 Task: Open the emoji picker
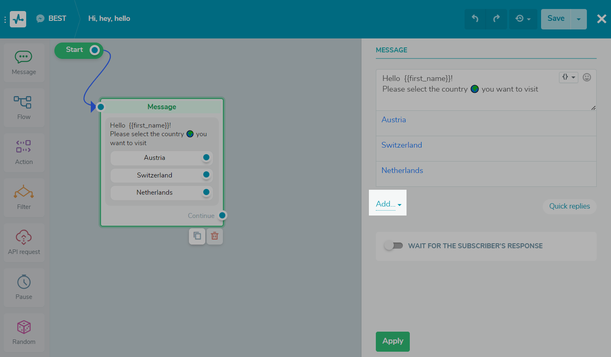point(587,77)
